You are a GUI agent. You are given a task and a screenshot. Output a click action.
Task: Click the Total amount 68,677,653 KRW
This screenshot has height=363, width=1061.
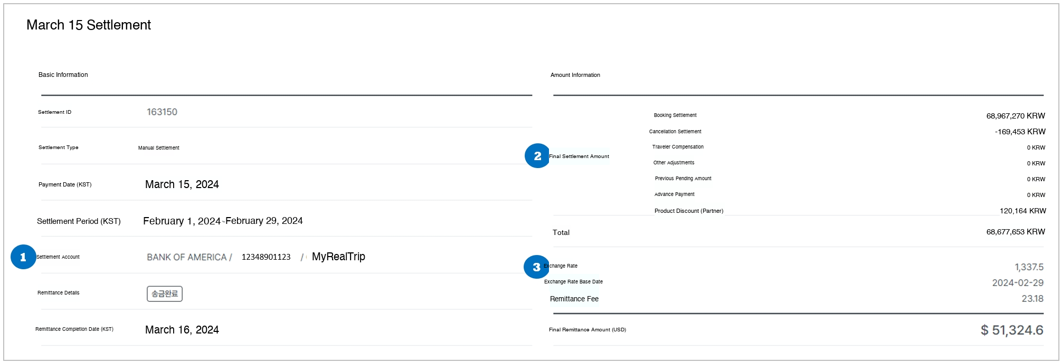(1015, 232)
